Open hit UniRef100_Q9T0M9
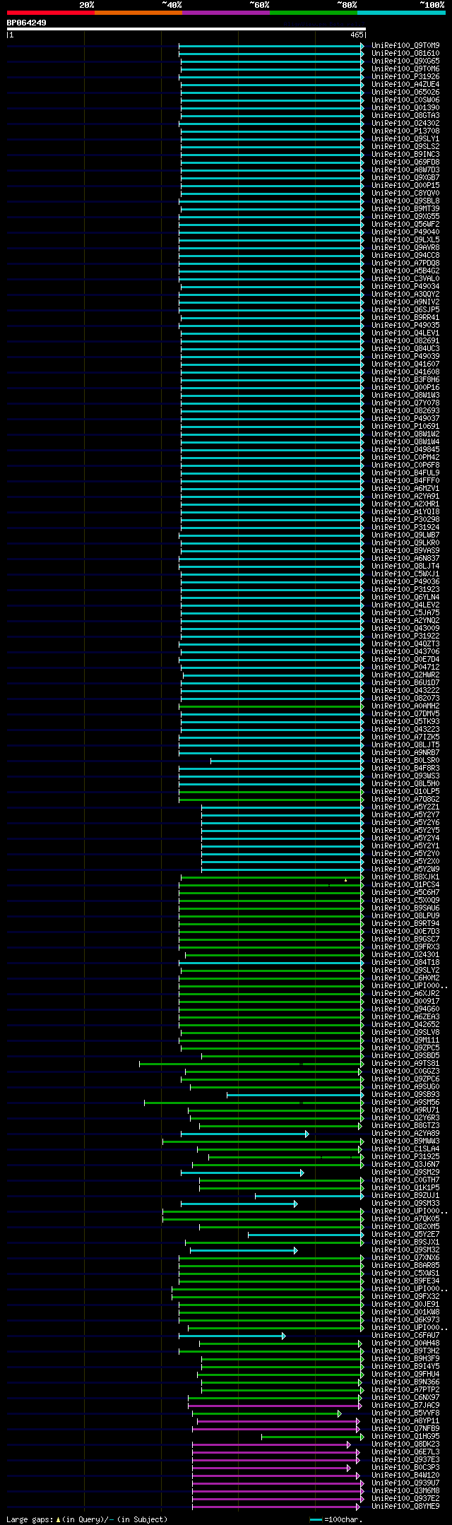 (x=405, y=45)
